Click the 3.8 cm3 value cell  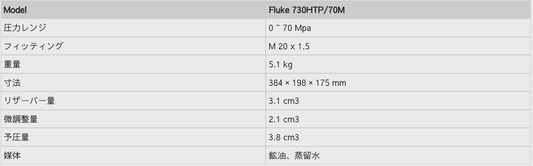[x=399, y=137]
